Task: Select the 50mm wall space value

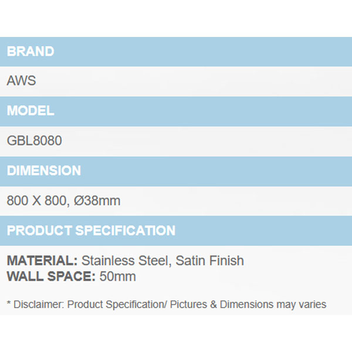Action: point(118,276)
